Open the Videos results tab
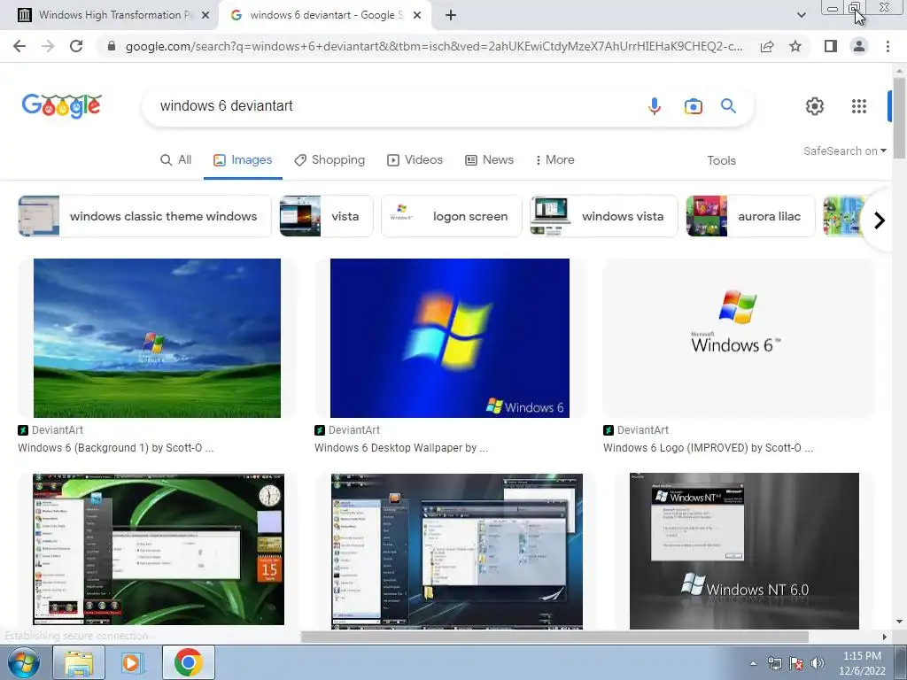This screenshot has width=907, height=680. click(415, 160)
